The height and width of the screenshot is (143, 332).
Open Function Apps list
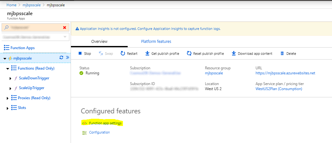[x=23, y=48]
